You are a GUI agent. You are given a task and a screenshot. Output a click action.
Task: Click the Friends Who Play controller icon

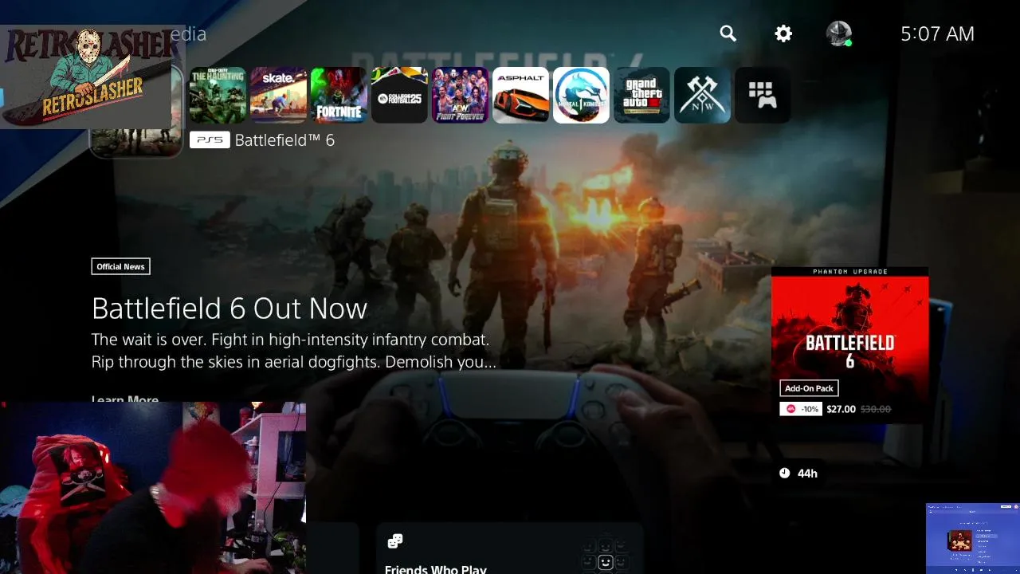tap(394, 541)
